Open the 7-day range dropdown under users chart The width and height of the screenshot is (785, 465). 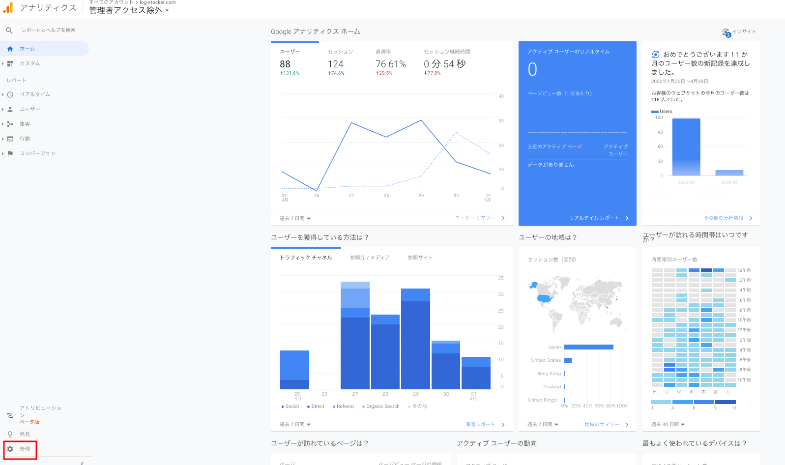(x=295, y=218)
